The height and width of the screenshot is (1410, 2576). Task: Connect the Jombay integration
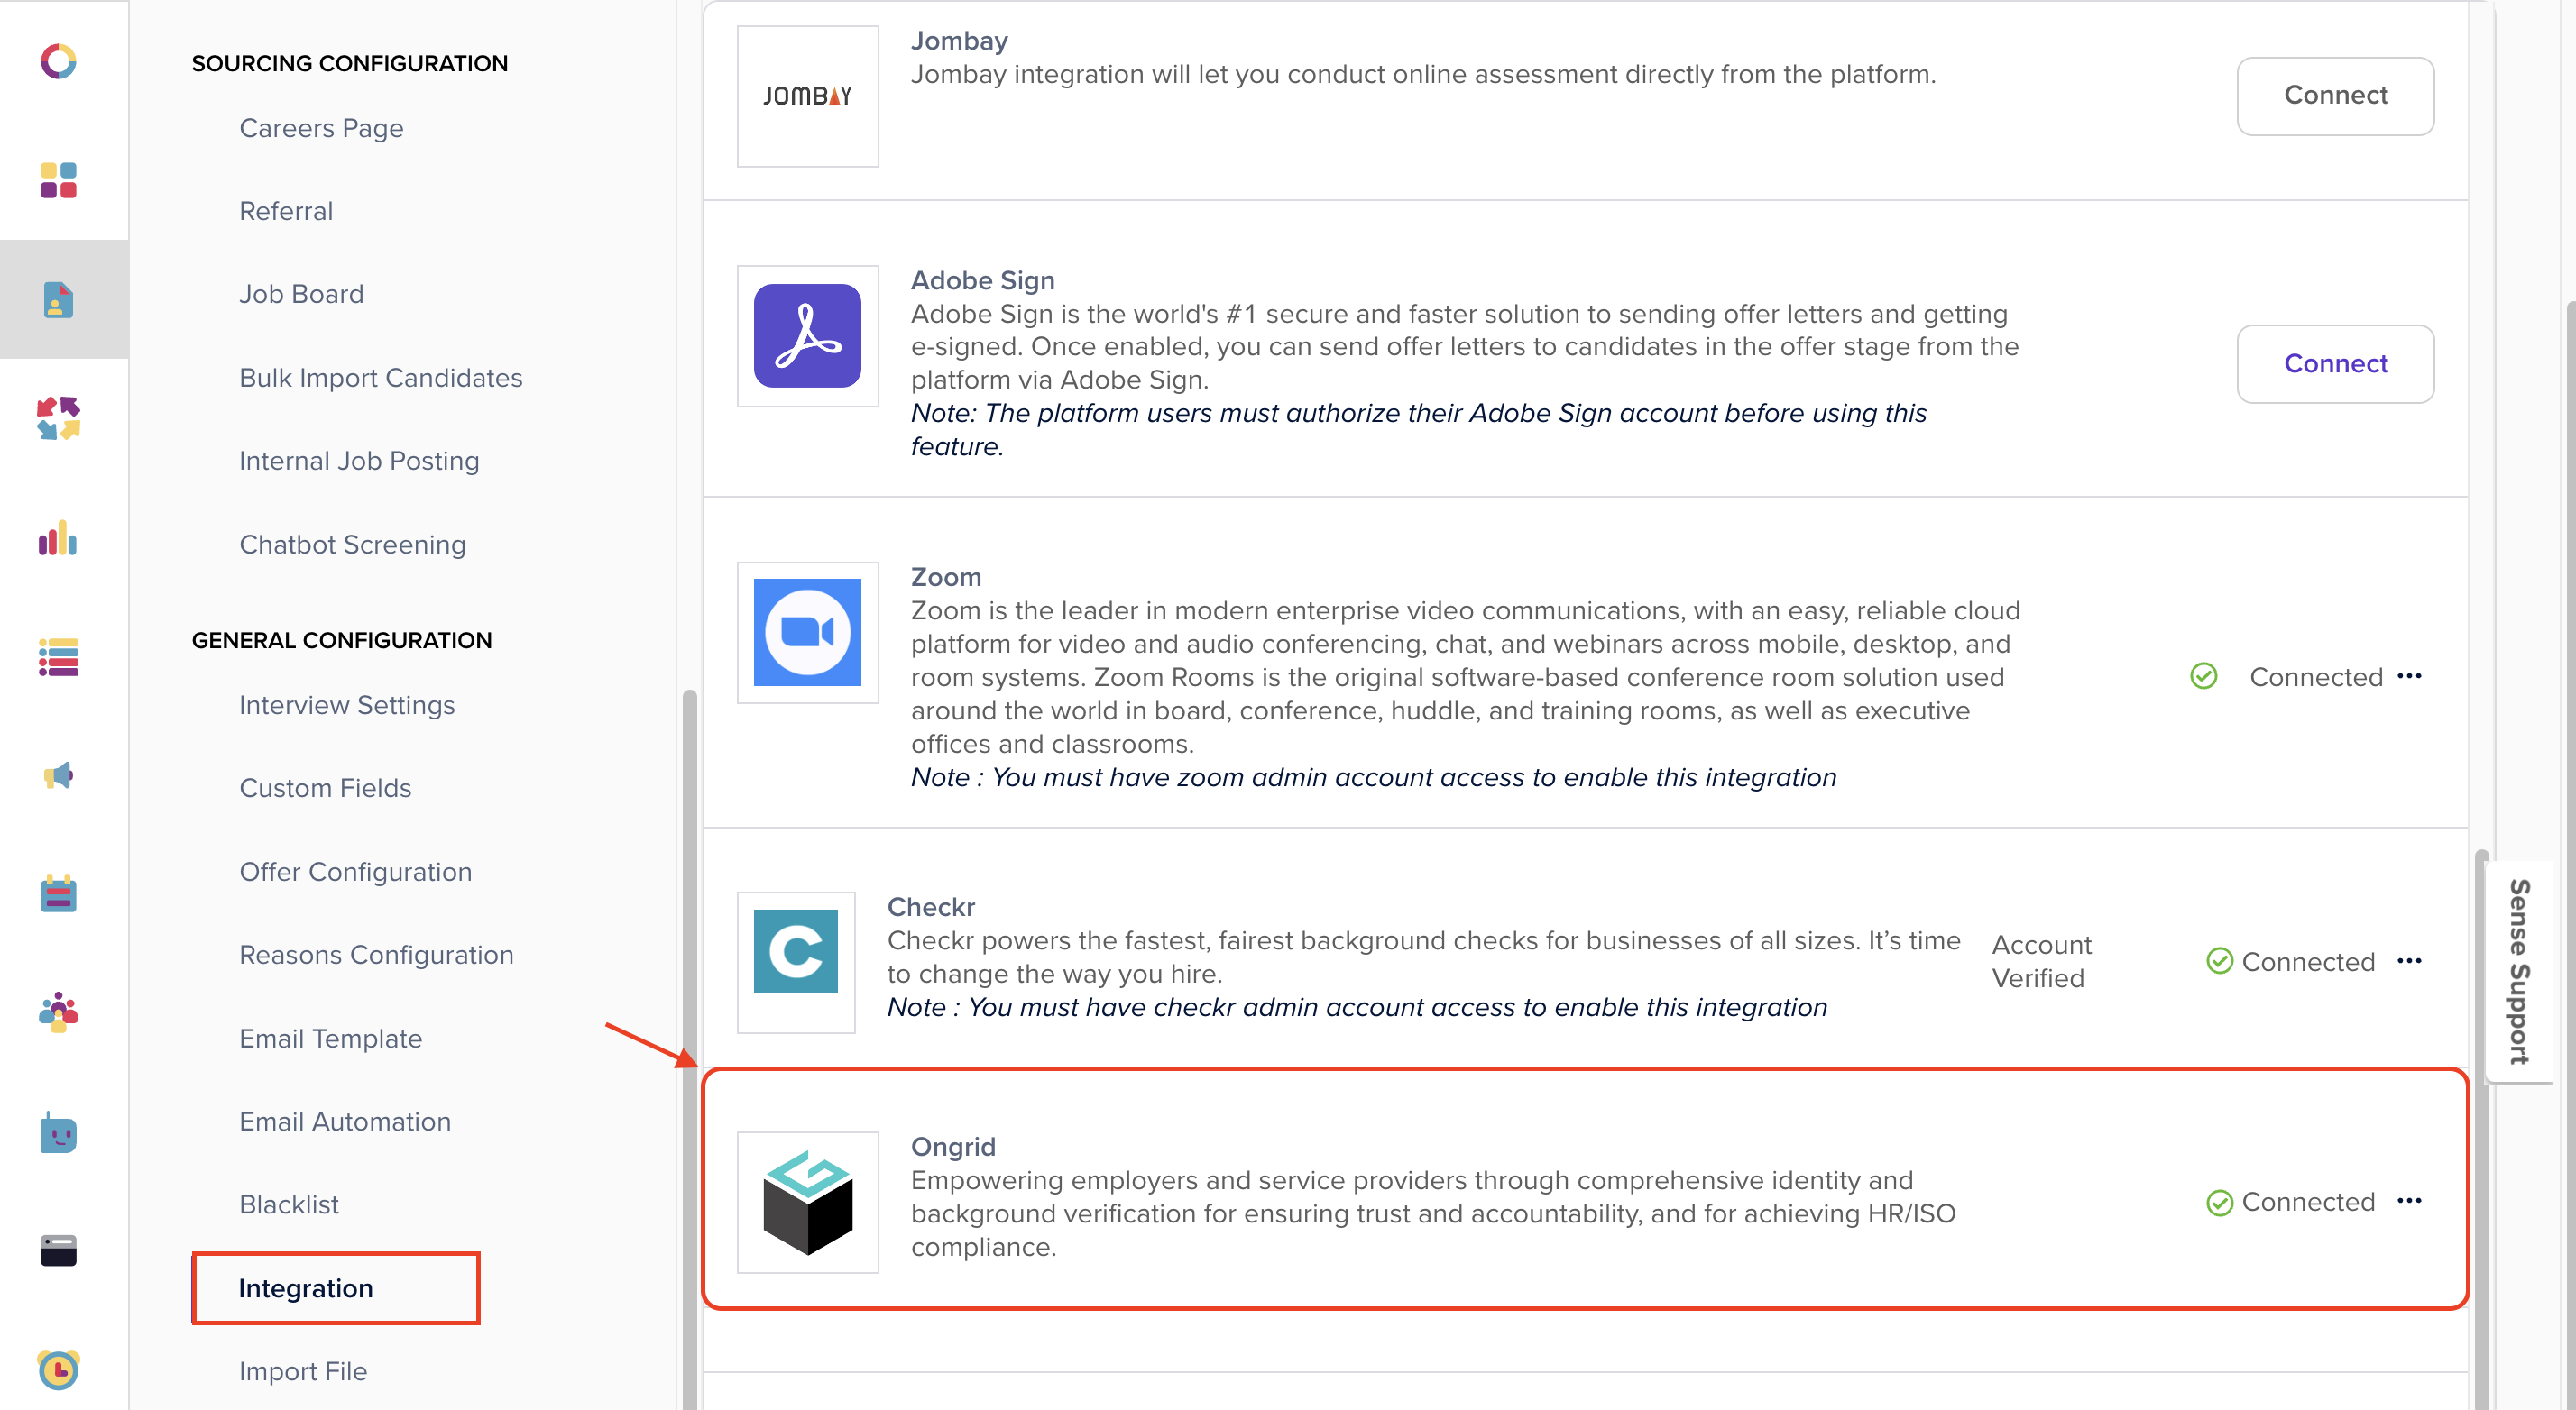[2335, 95]
